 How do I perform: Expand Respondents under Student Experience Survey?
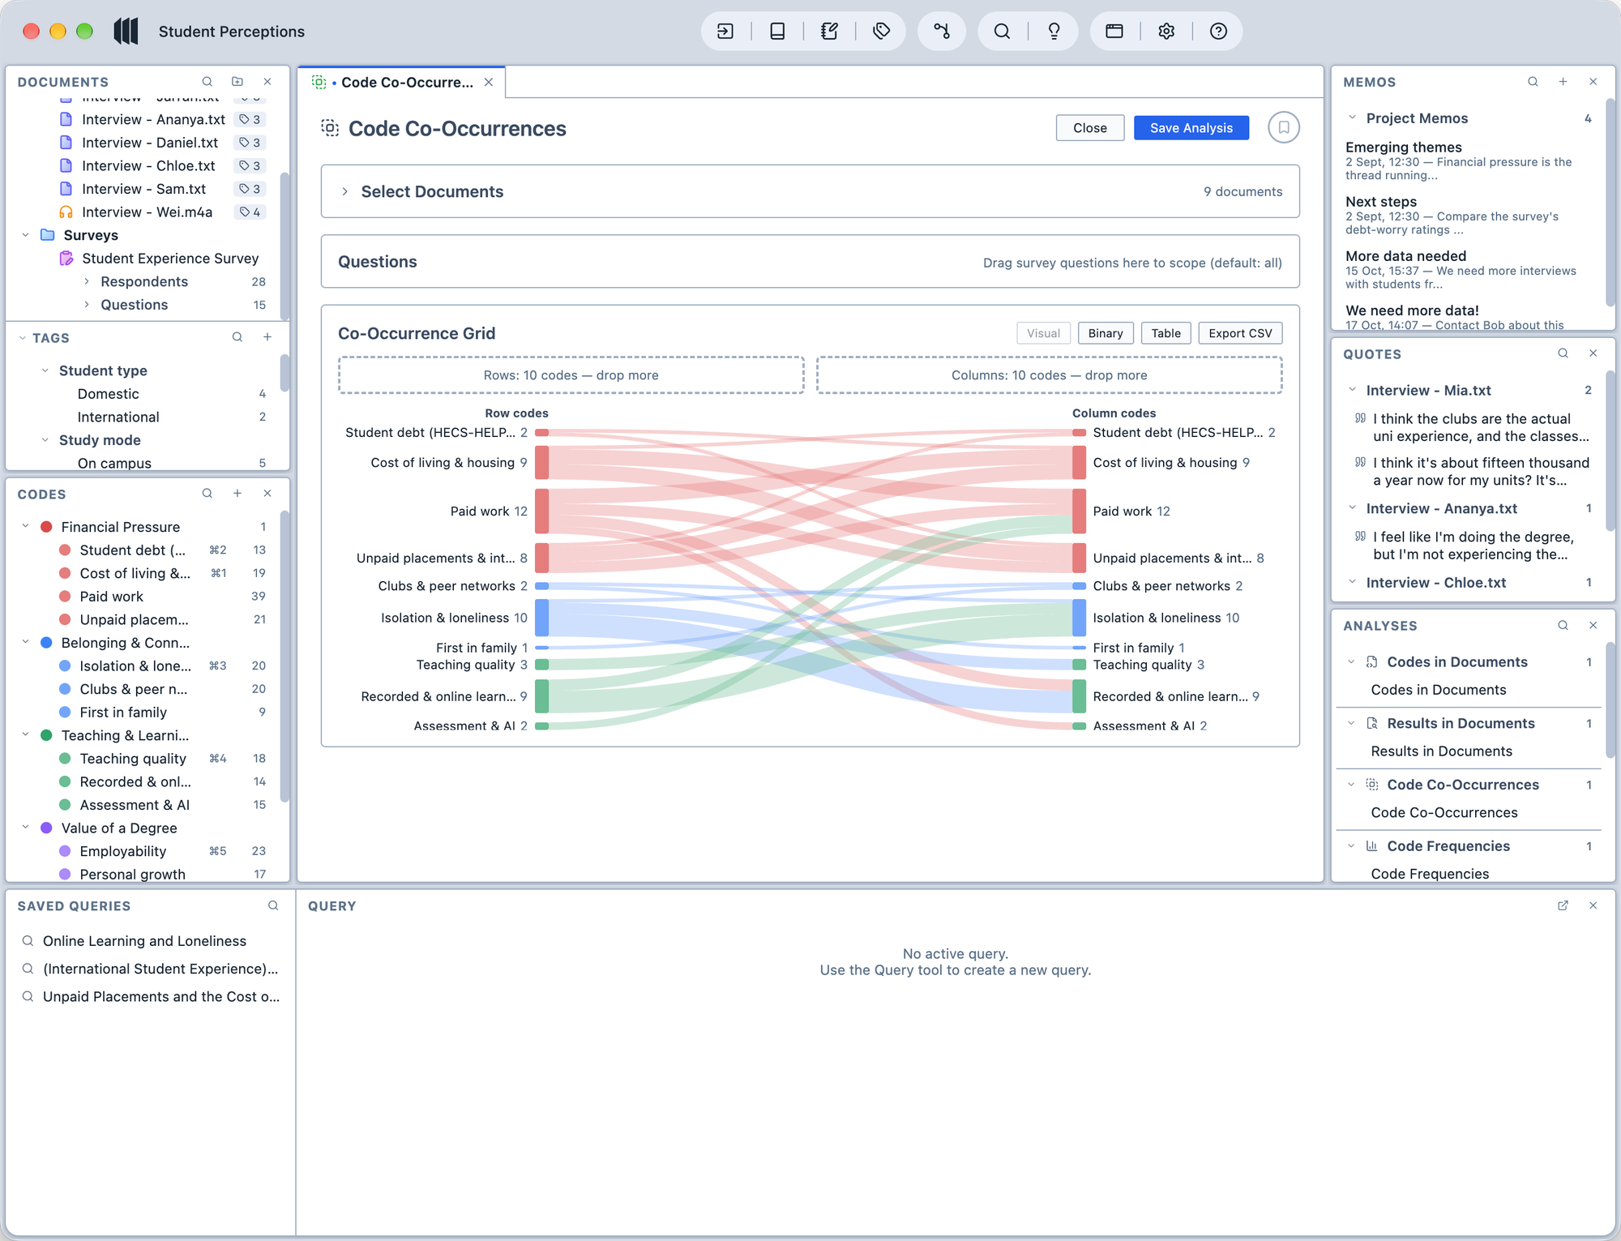(x=87, y=281)
